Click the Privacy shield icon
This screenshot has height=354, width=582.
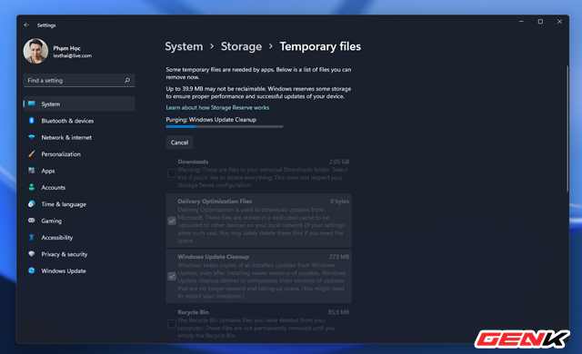pos(32,253)
